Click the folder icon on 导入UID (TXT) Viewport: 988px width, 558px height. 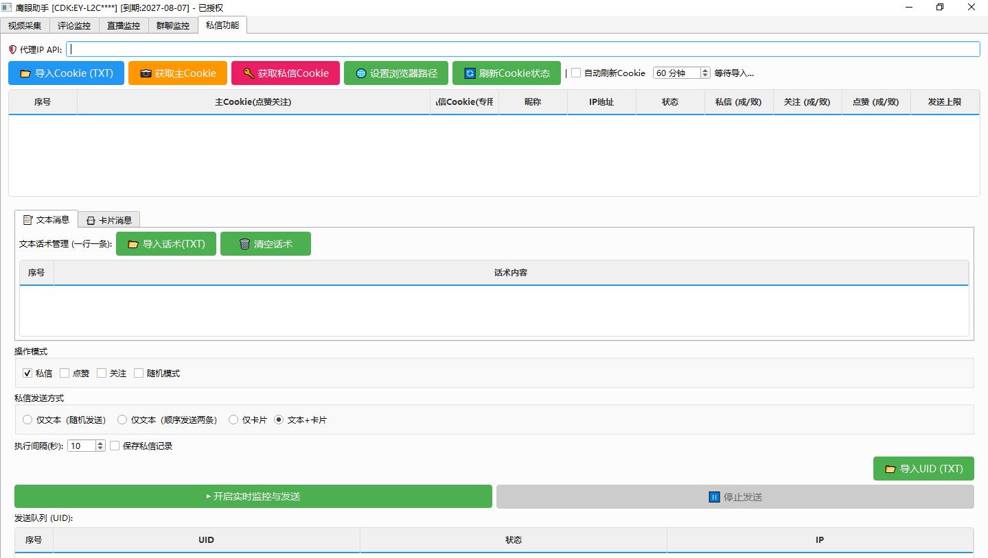click(x=891, y=469)
